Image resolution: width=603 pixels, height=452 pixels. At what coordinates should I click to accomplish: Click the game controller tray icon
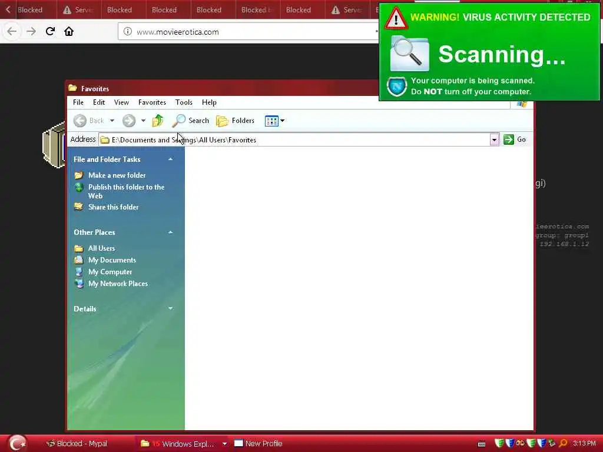click(x=521, y=443)
